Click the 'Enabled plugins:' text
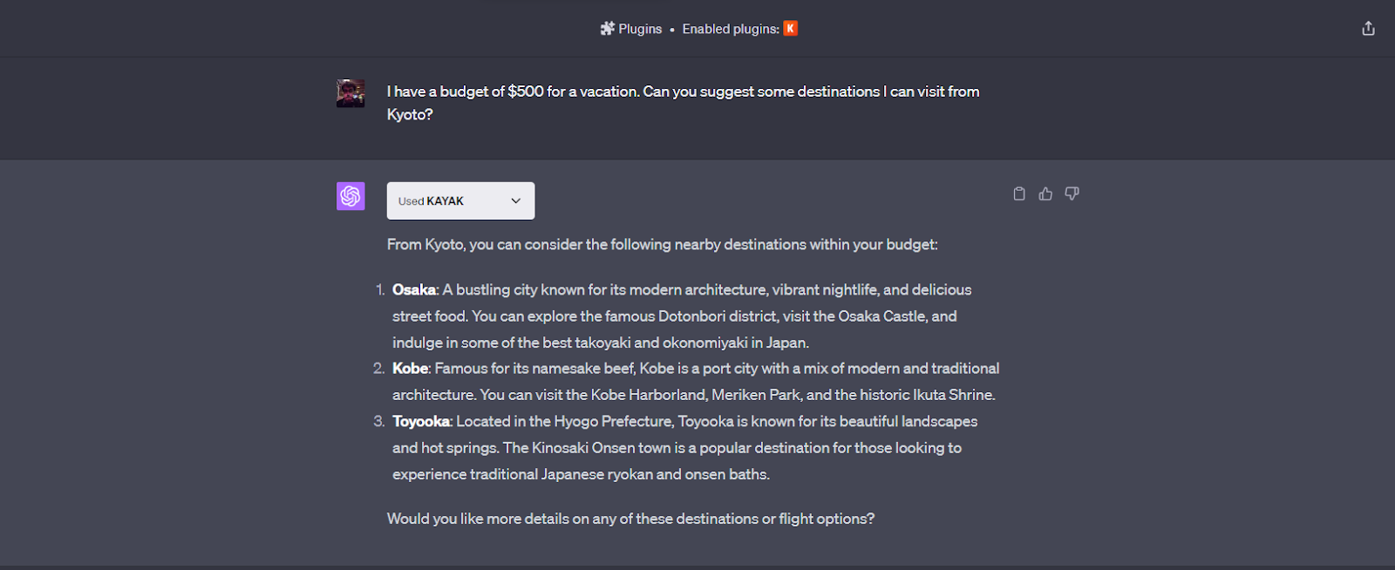This screenshot has height=570, width=1395. pyautogui.click(x=731, y=29)
